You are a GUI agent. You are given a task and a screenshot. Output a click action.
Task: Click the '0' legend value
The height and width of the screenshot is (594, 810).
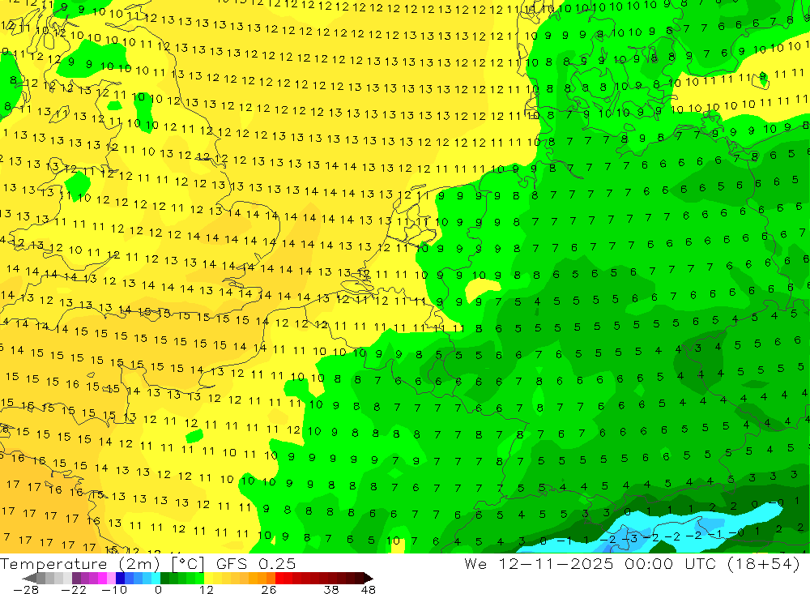pos(159,590)
